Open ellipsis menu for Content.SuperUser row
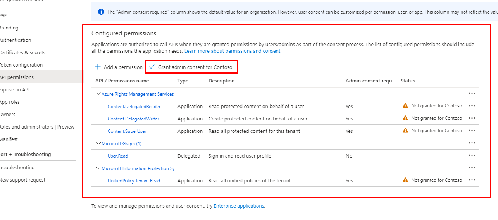 click(x=472, y=131)
